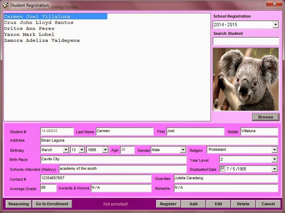Image resolution: width=285 pixels, height=213 pixels.
Task: Click the Student # field
Action: (57, 131)
